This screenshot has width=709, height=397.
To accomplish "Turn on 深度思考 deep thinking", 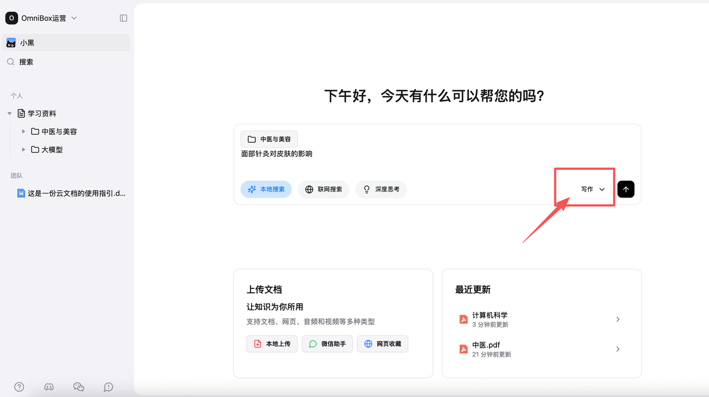I will point(381,189).
